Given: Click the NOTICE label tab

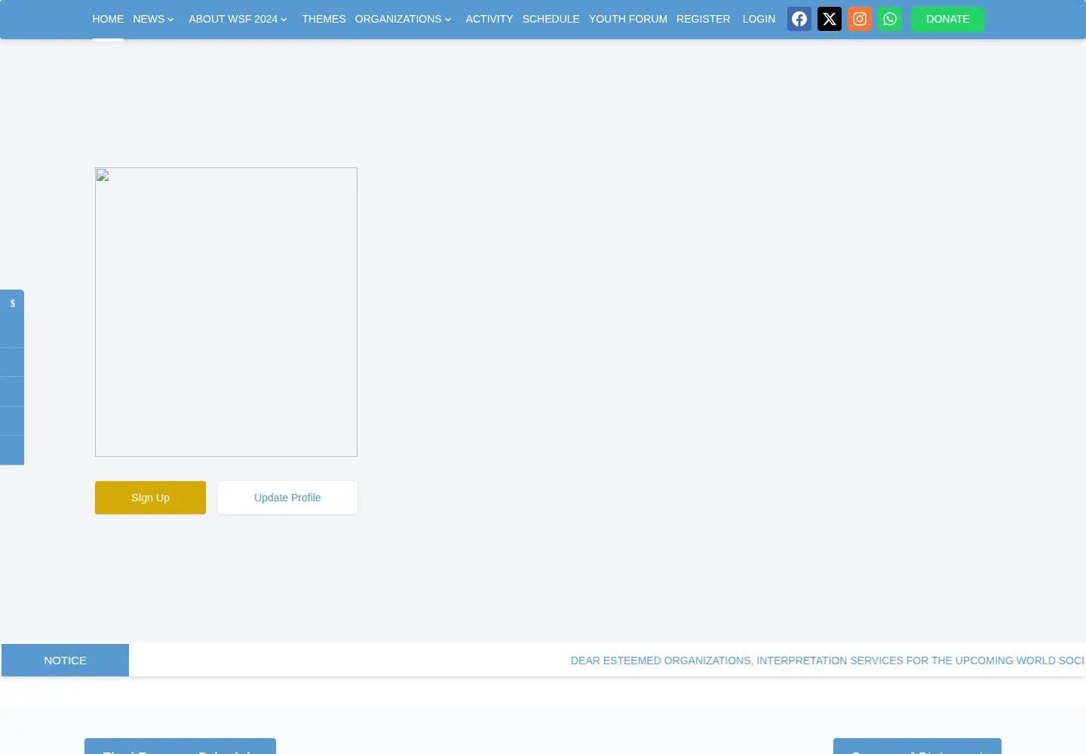Looking at the screenshot, I should (65, 660).
